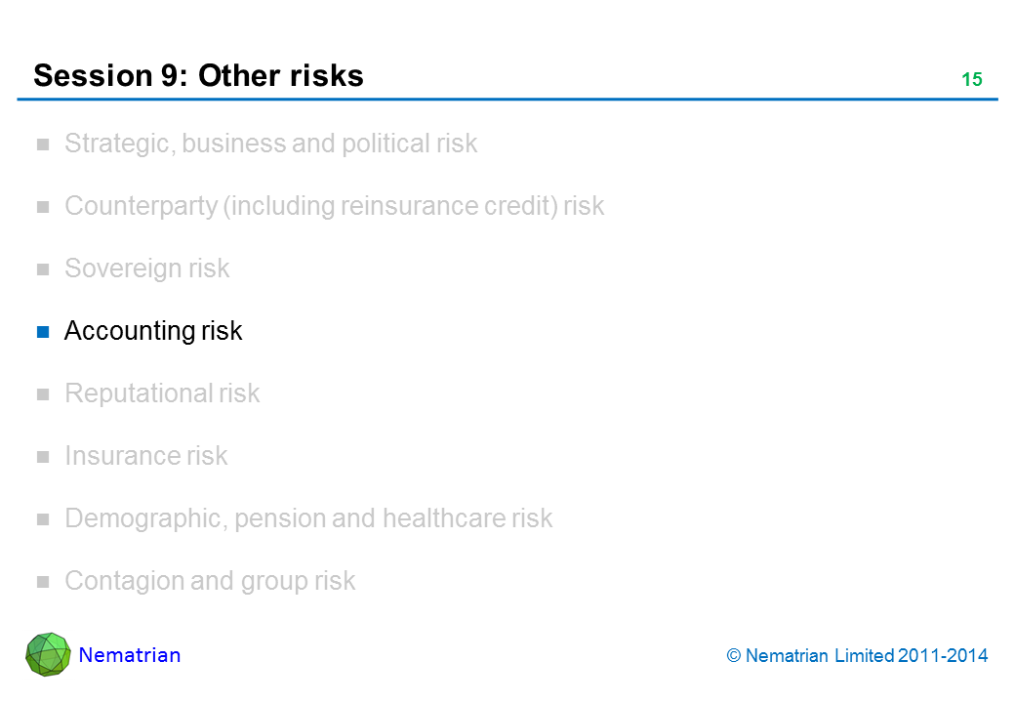
Task: Open the Nematrian text link in the footer
Action: (130, 655)
